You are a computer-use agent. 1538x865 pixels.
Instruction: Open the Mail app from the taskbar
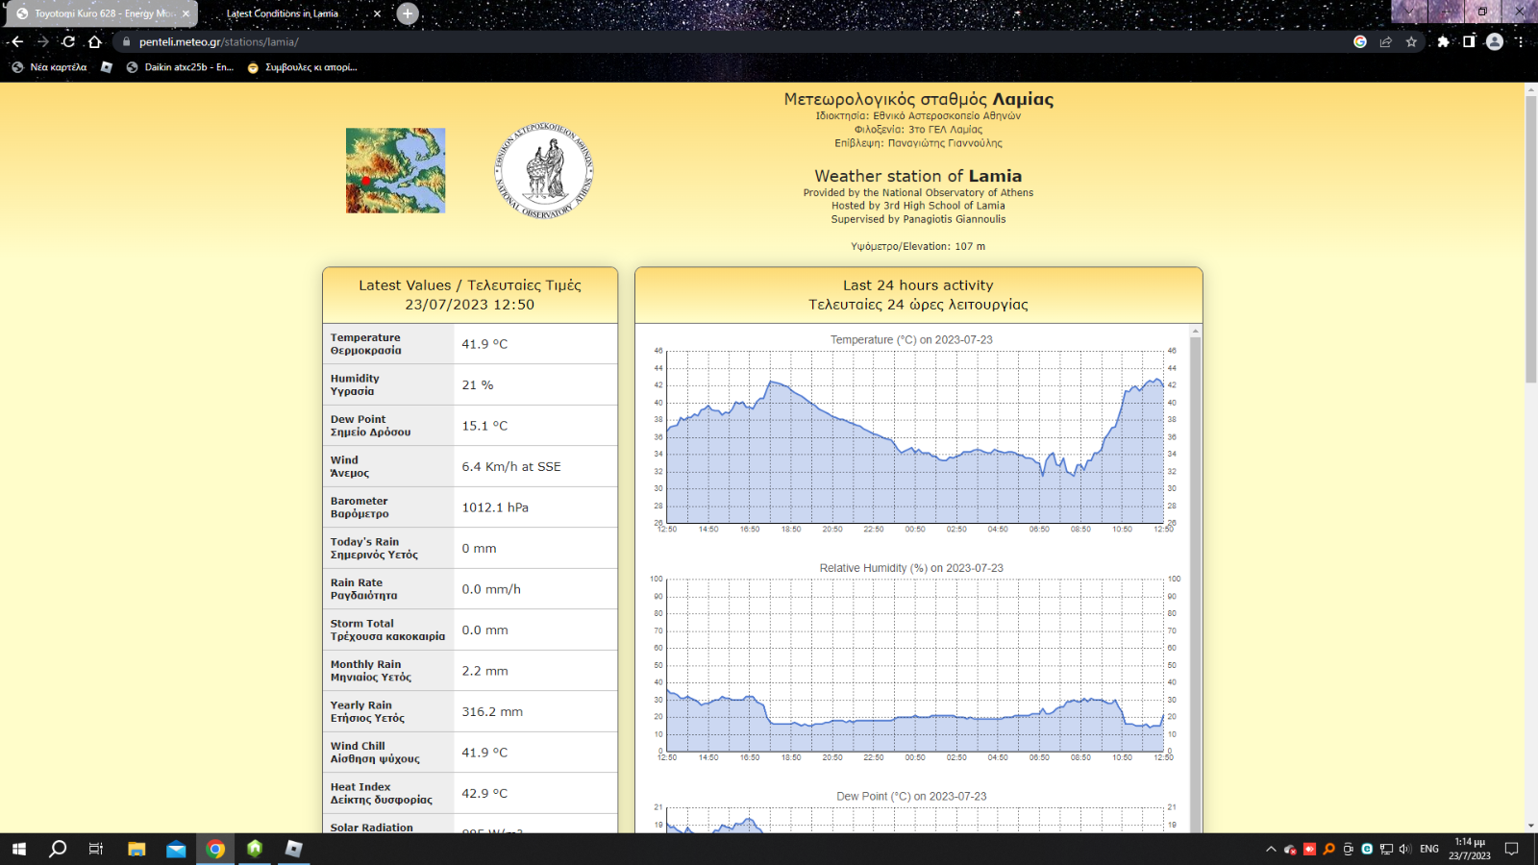pyautogui.click(x=176, y=849)
